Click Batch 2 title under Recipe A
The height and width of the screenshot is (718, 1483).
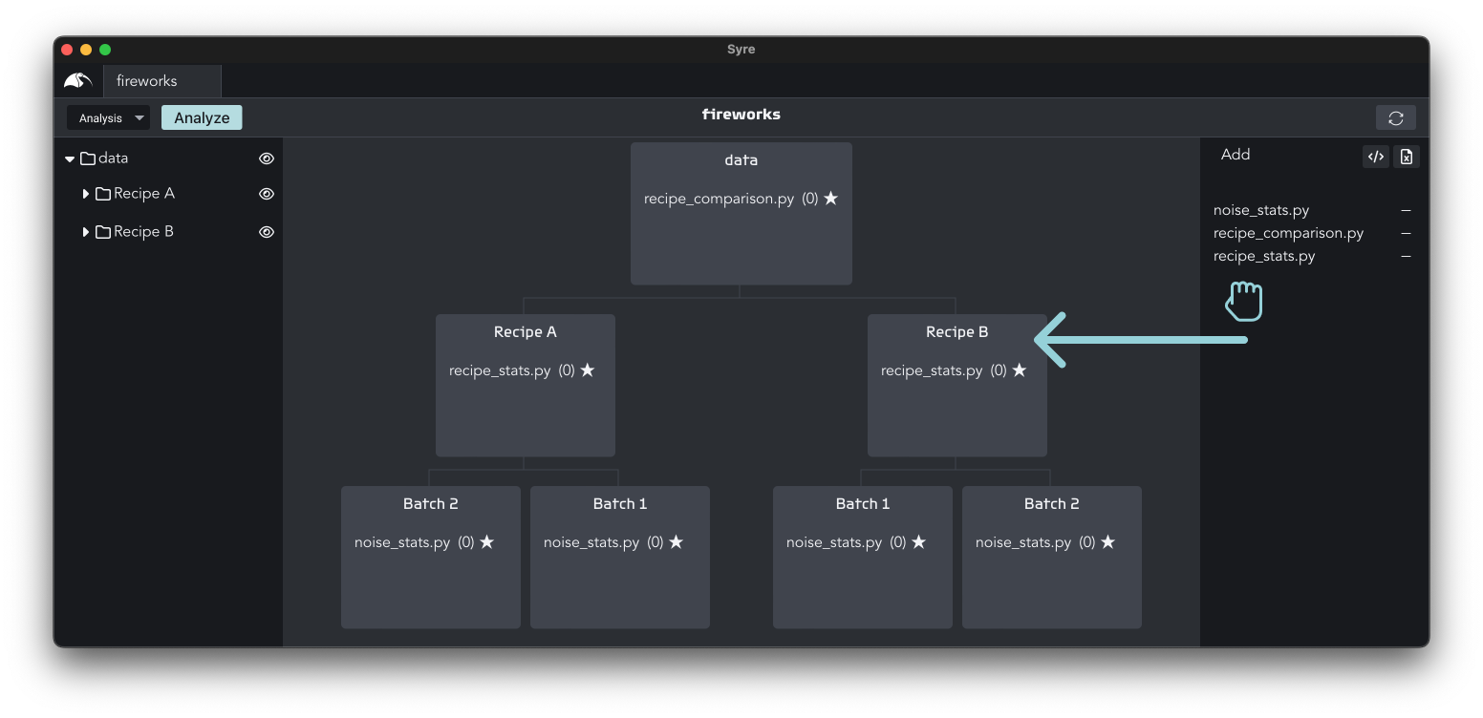click(x=431, y=504)
